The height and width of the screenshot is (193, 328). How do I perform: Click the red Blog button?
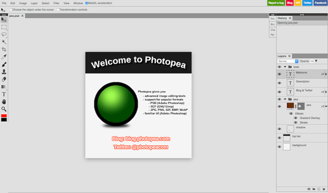pyautogui.click(x=290, y=3)
